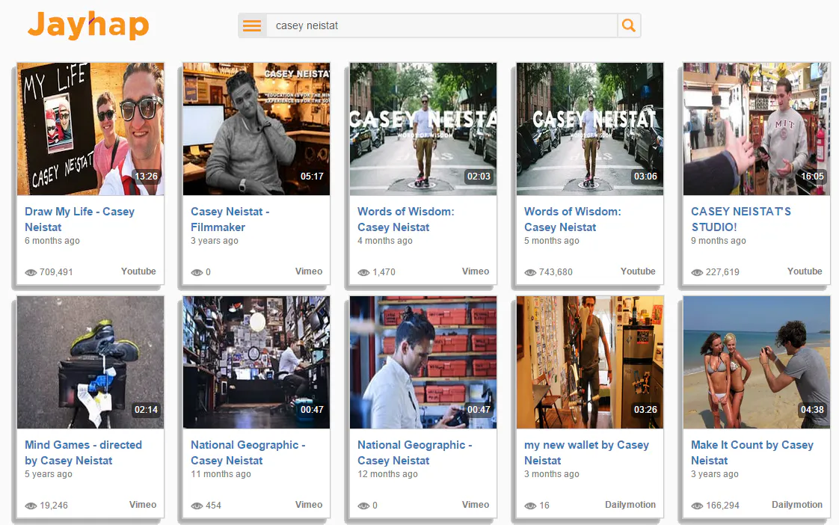Open the Mind Games video thumbnail
The height and width of the screenshot is (525, 839).
(x=90, y=362)
